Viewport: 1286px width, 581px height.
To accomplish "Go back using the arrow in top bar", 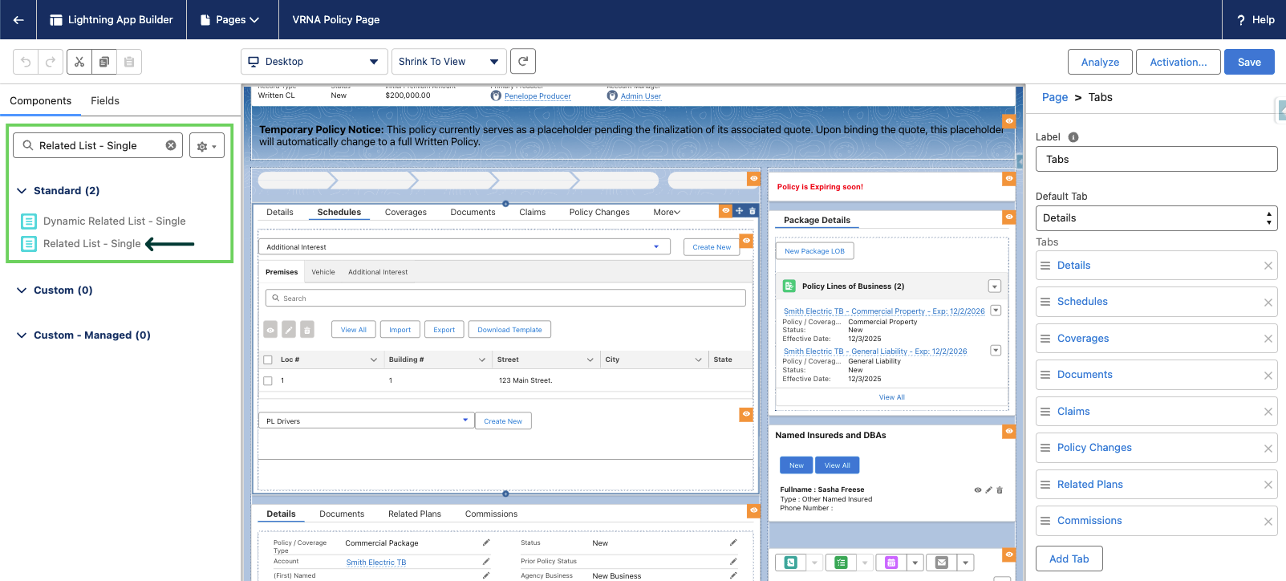I will 18,19.
